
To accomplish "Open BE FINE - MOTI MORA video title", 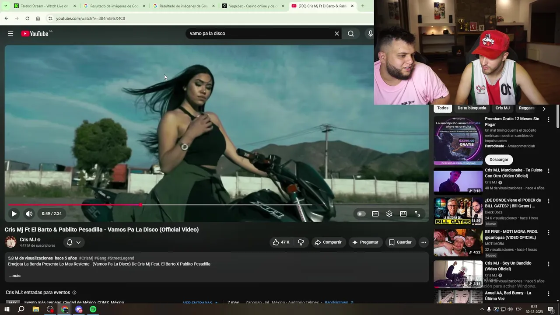I will (x=511, y=234).
